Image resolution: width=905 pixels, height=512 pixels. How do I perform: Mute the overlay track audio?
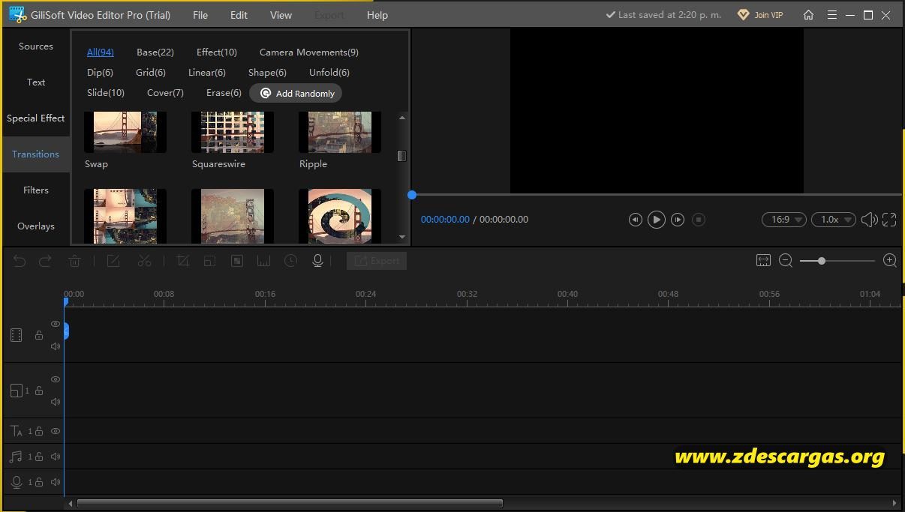pyautogui.click(x=56, y=402)
